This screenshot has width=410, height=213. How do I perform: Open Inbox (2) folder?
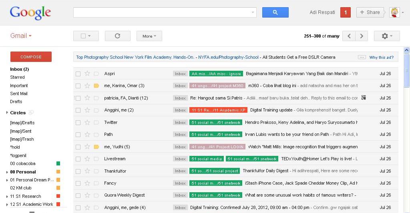[19, 69]
